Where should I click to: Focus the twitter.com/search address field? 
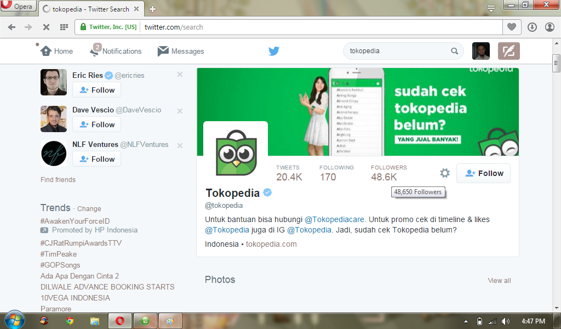tap(321, 27)
